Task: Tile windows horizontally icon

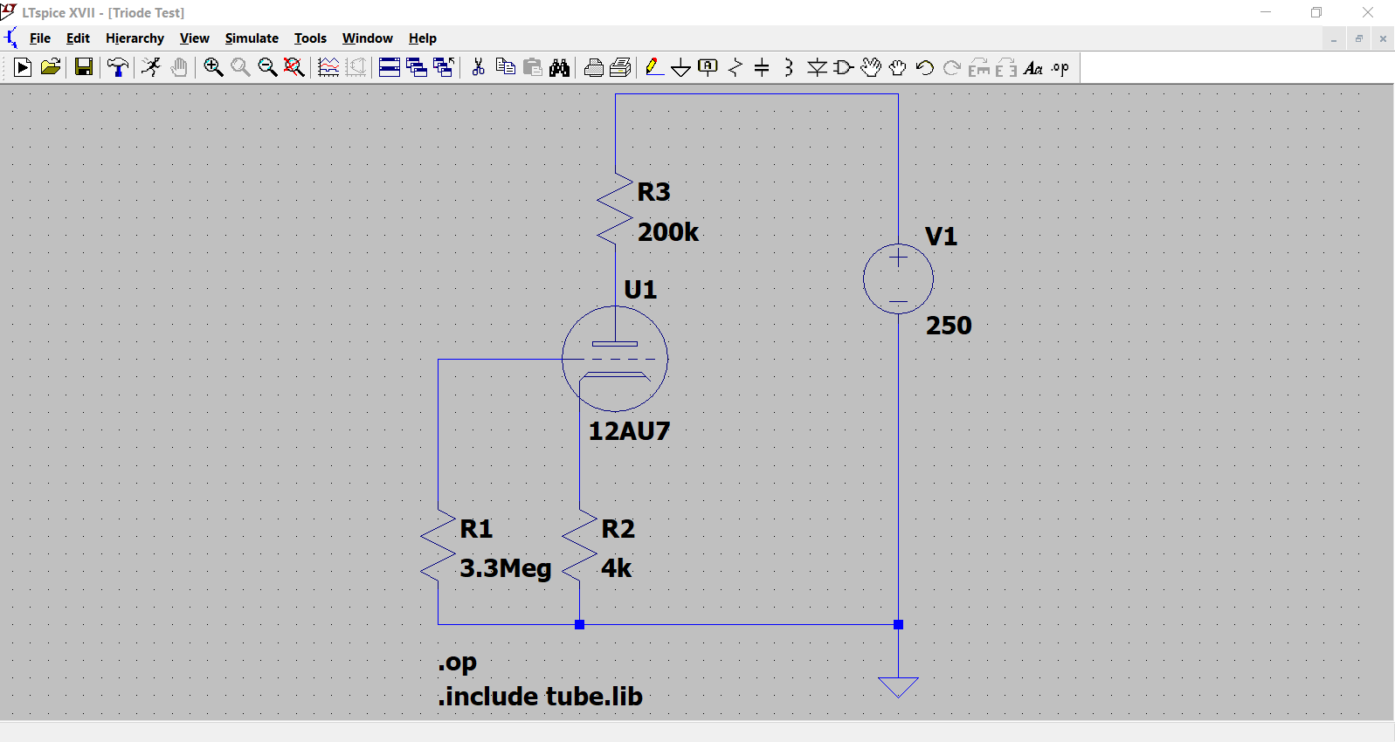Action: click(x=390, y=67)
